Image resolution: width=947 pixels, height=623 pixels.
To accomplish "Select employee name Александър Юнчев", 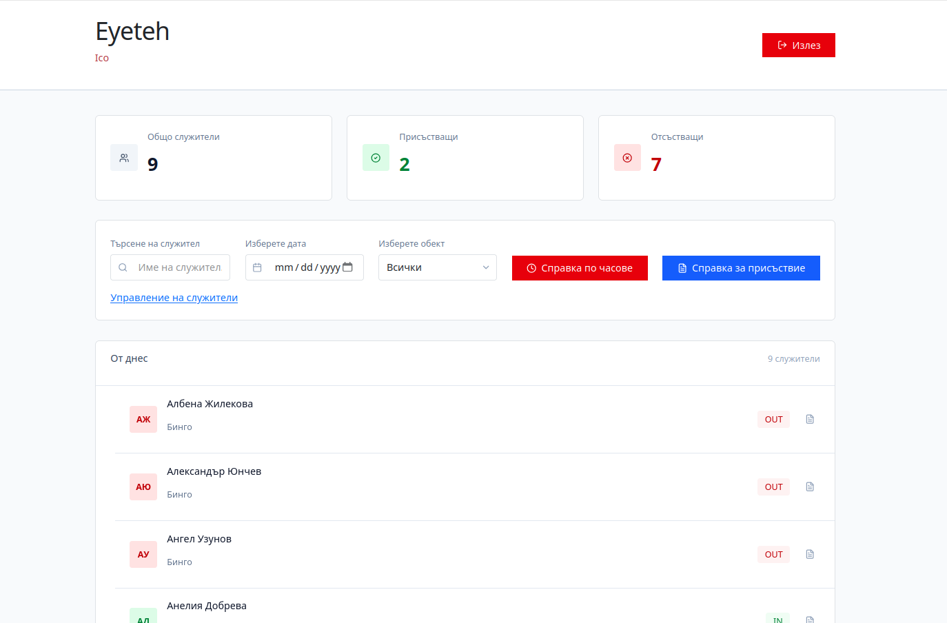I will [x=214, y=471].
